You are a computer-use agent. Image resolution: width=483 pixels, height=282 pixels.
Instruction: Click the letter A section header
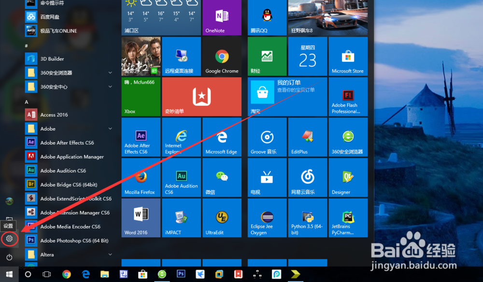(x=27, y=102)
